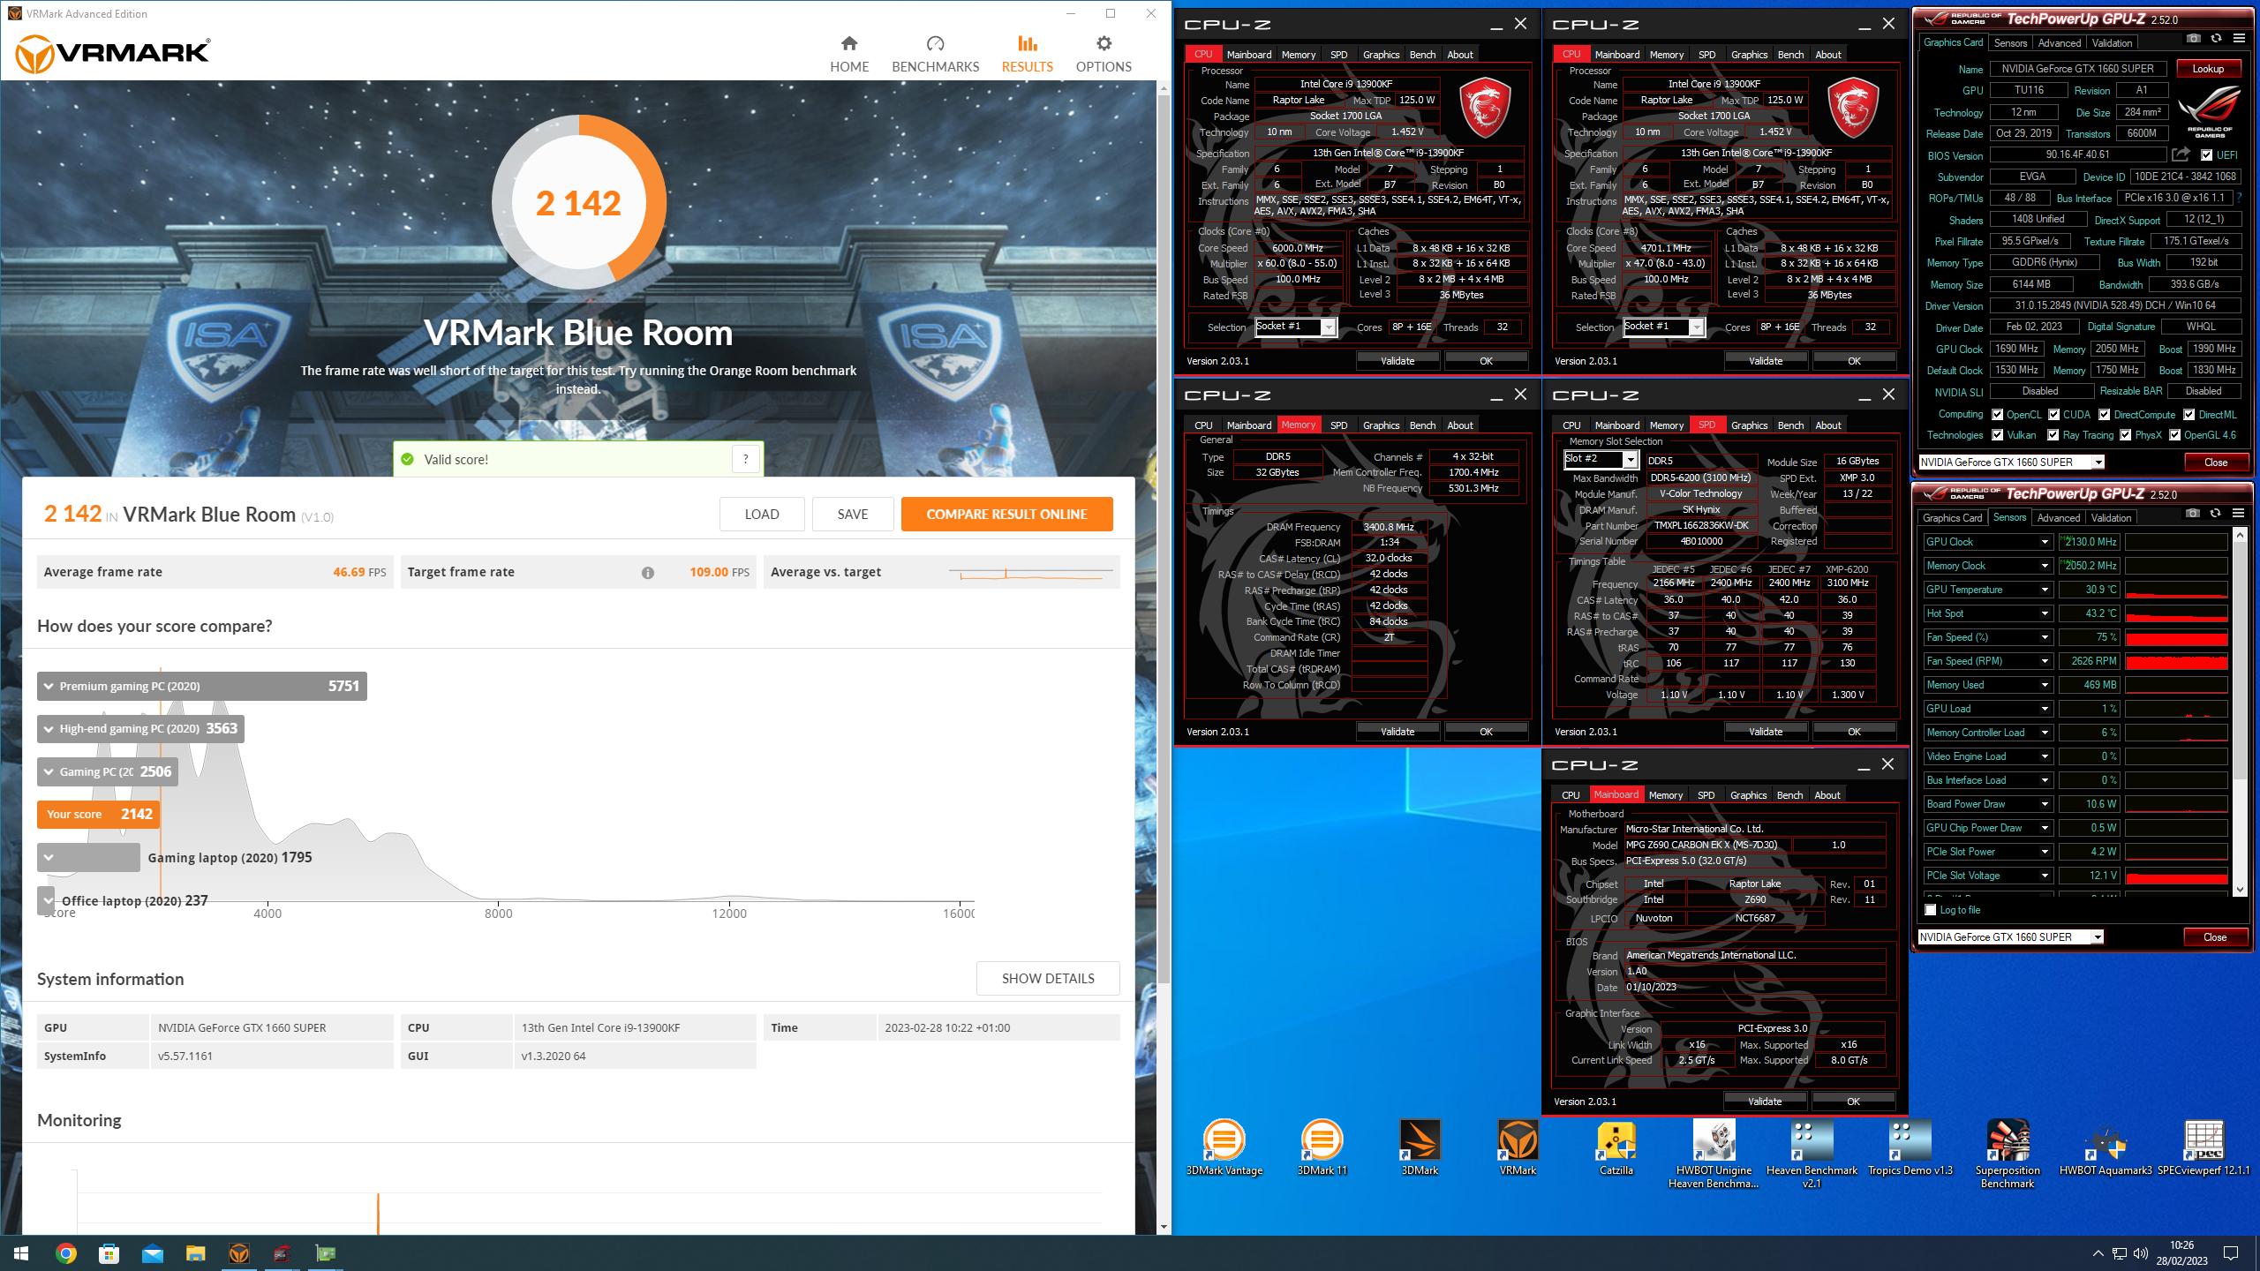Open the Slot #2 memory slot dropdown
Viewport: 2260px width, 1271px height.
pyautogui.click(x=1630, y=460)
